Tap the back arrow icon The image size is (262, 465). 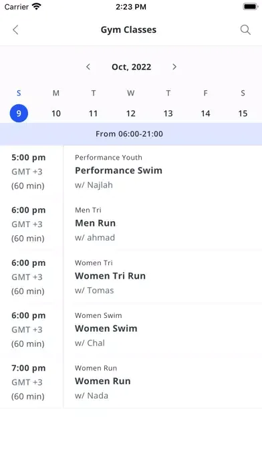pos(16,29)
